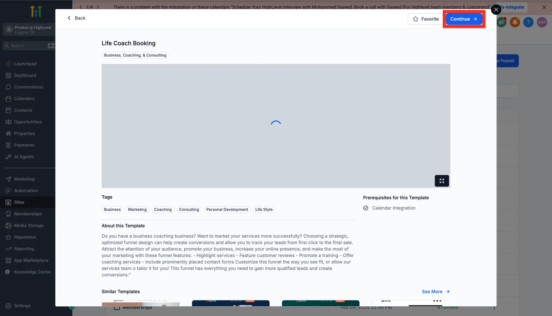Click the Favorite star icon

(x=415, y=19)
